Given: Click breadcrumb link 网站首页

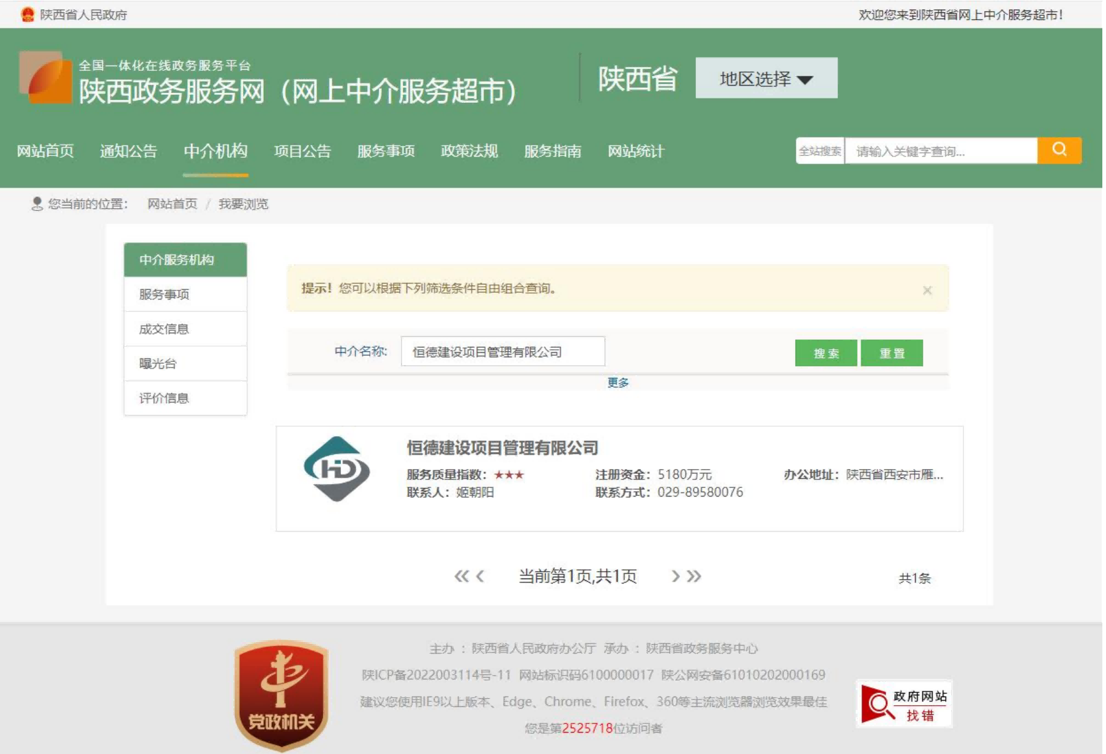Looking at the screenshot, I should pos(173,204).
